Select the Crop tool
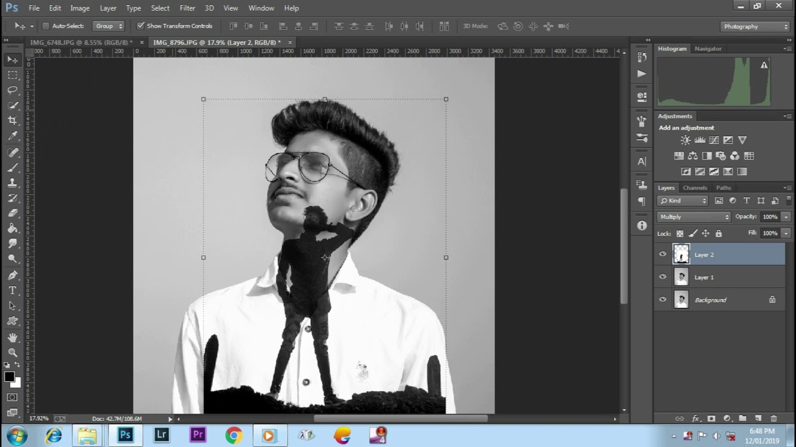Image resolution: width=796 pixels, height=447 pixels. tap(12, 120)
